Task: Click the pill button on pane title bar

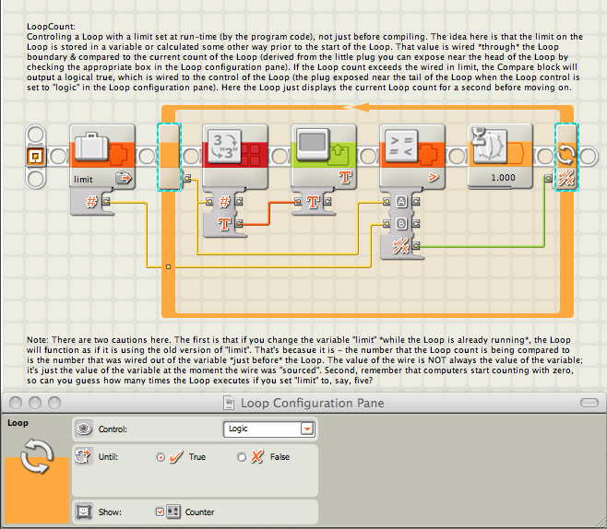Action: pyautogui.click(x=589, y=403)
